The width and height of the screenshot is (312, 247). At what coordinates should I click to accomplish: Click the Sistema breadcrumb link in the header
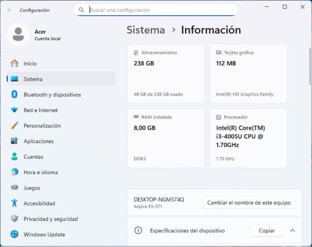pos(146,30)
